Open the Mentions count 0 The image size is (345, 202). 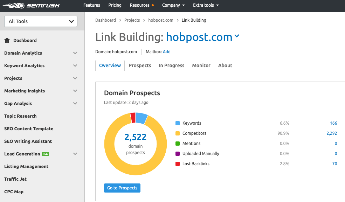point(336,143)
